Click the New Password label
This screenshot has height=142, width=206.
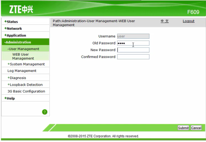[x=103, y=50]
